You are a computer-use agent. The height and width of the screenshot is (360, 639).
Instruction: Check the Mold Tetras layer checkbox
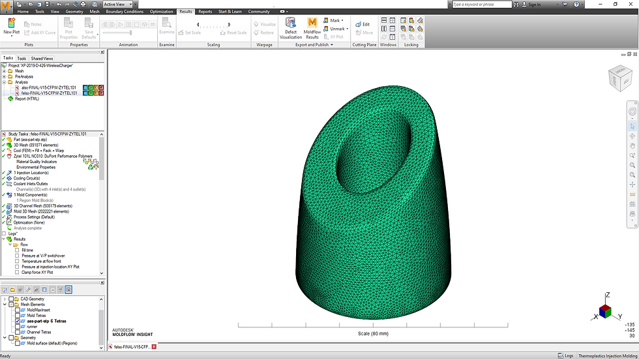[17, 316]
